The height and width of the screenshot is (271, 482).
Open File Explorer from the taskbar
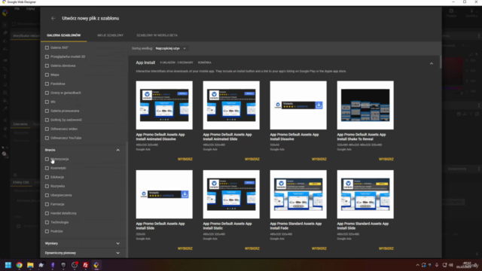point(30,265)
